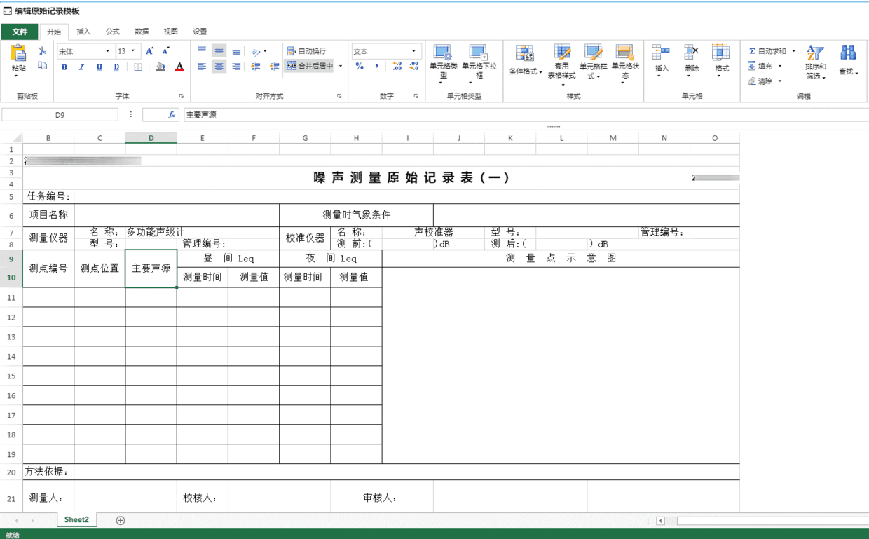Open the 单元格类型 cell type button
The height and width of the screenshot is (539, 869).
click(x=443, y=64)
